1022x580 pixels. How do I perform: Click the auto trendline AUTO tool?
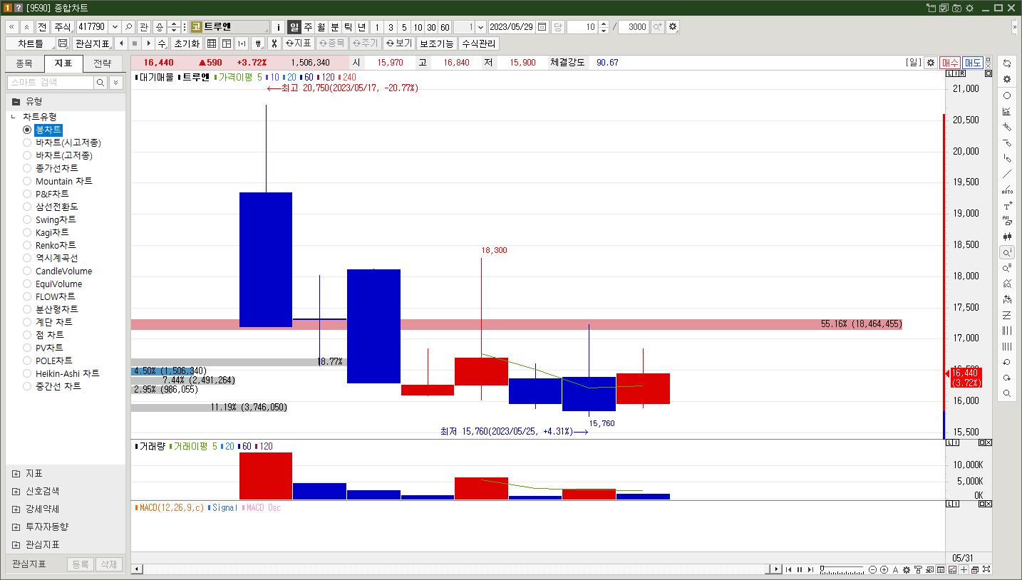click(x=1007, y=190)
